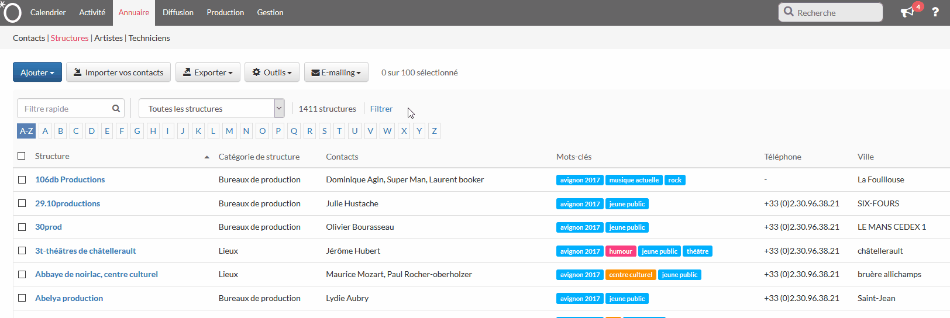Toggle the select-all structures checkbox
This screenshot has height=318, width=950.
point(22,156)
